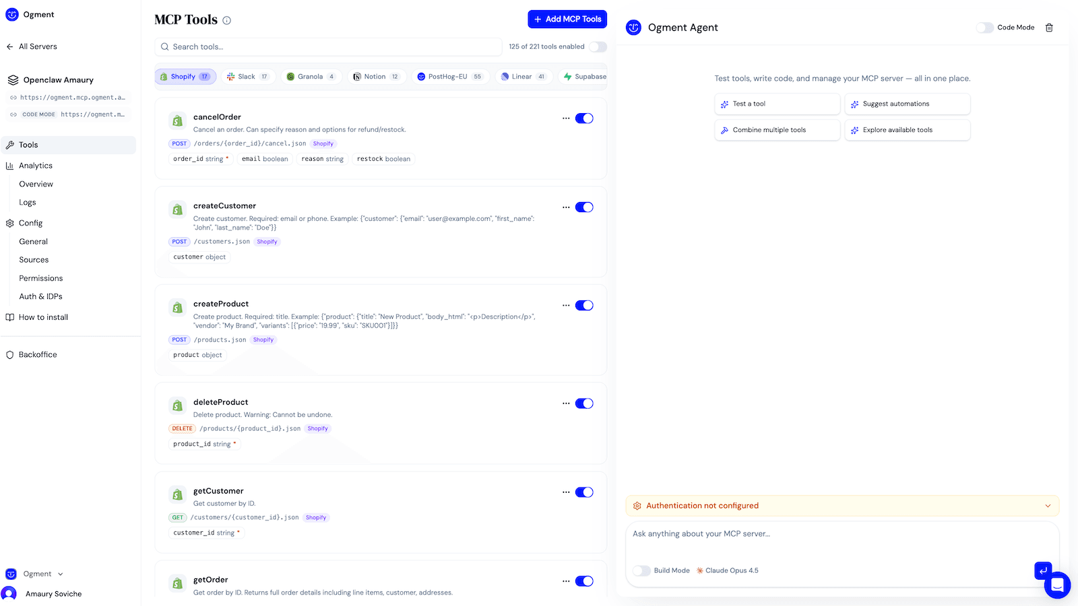Open the ellipsis menu for getCustomer
The height and width of the screenshot is (606, 1078).
(566, 492)
